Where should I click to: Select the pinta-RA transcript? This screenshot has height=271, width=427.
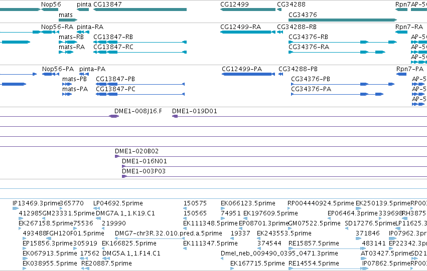(x=83, y=32)
